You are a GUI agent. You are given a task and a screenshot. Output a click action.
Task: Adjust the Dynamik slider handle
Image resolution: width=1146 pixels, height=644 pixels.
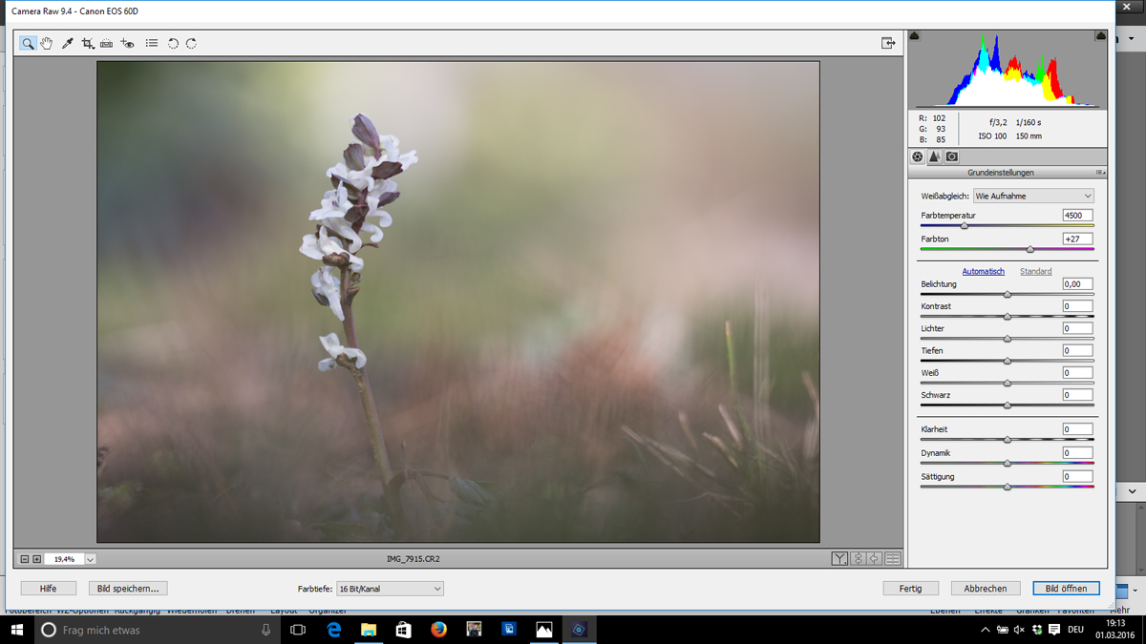point(1007,464)
